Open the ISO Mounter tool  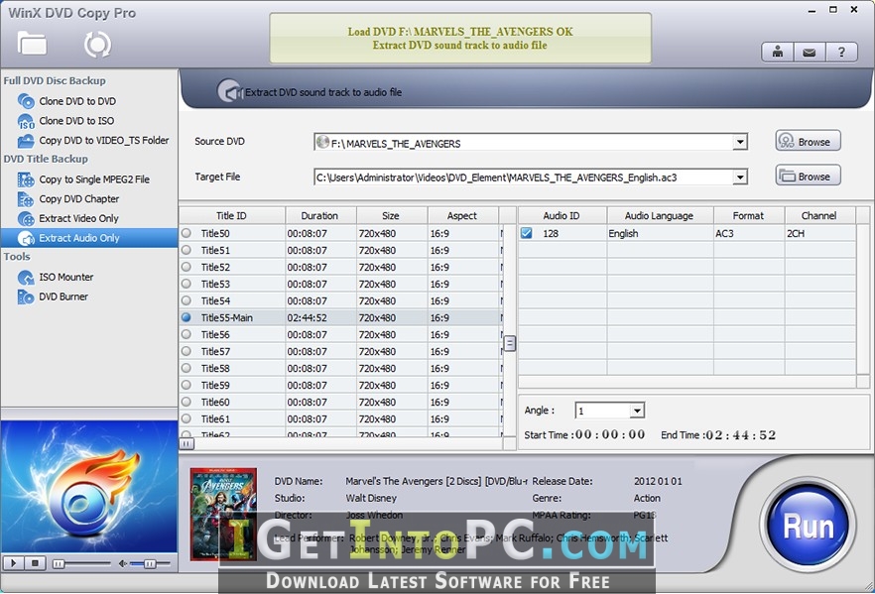(65, 277)
